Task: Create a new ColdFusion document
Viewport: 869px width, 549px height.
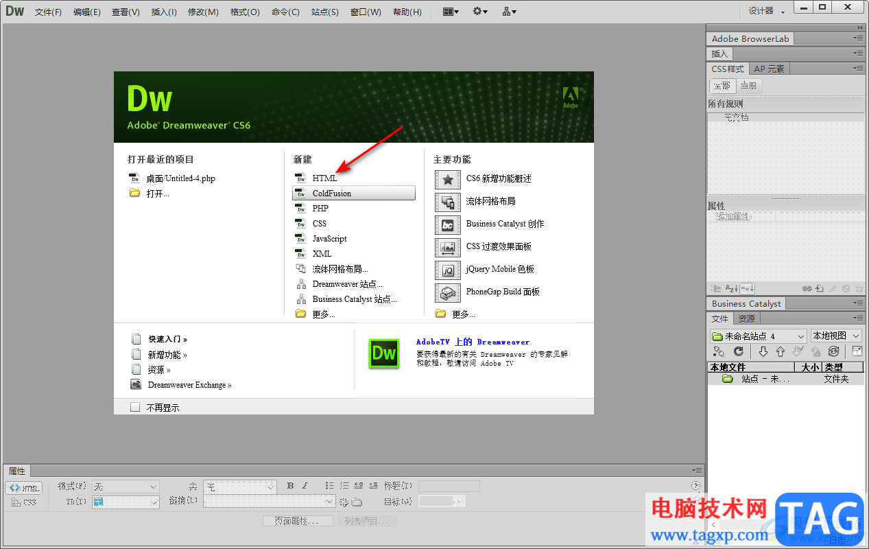Action: (354, 194)
